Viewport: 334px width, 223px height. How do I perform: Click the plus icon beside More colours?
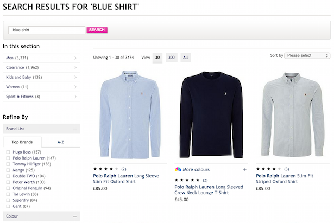point(244,169)
